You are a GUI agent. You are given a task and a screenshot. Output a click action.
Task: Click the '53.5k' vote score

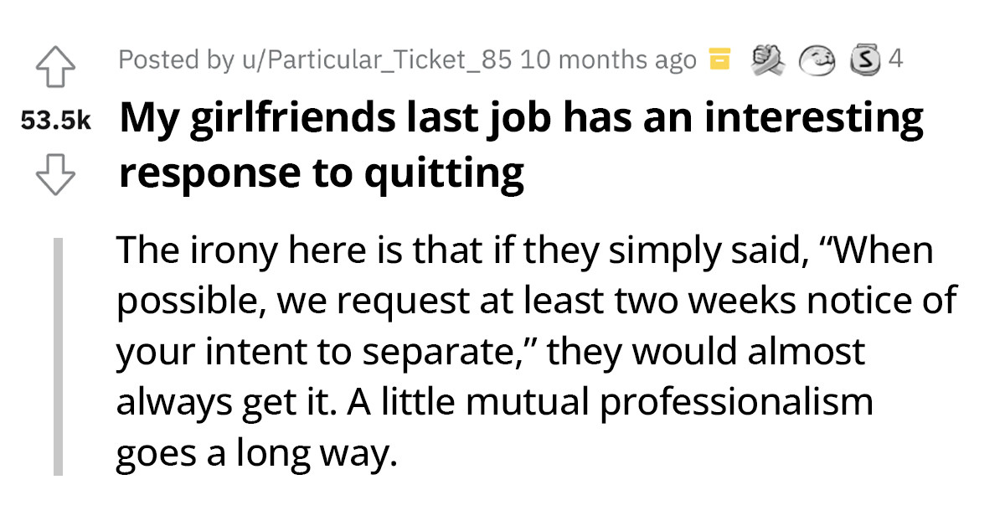[x=56, y=121]
